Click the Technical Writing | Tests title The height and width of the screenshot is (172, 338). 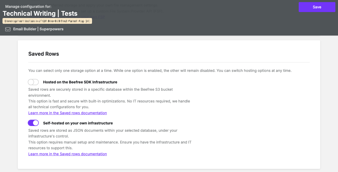40,13
